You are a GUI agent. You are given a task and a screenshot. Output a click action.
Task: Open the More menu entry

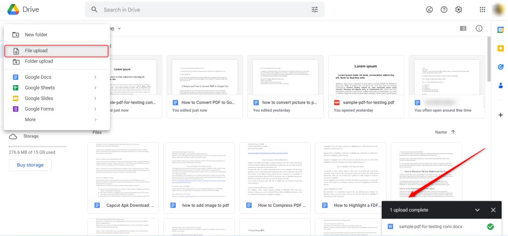point(57,120)
